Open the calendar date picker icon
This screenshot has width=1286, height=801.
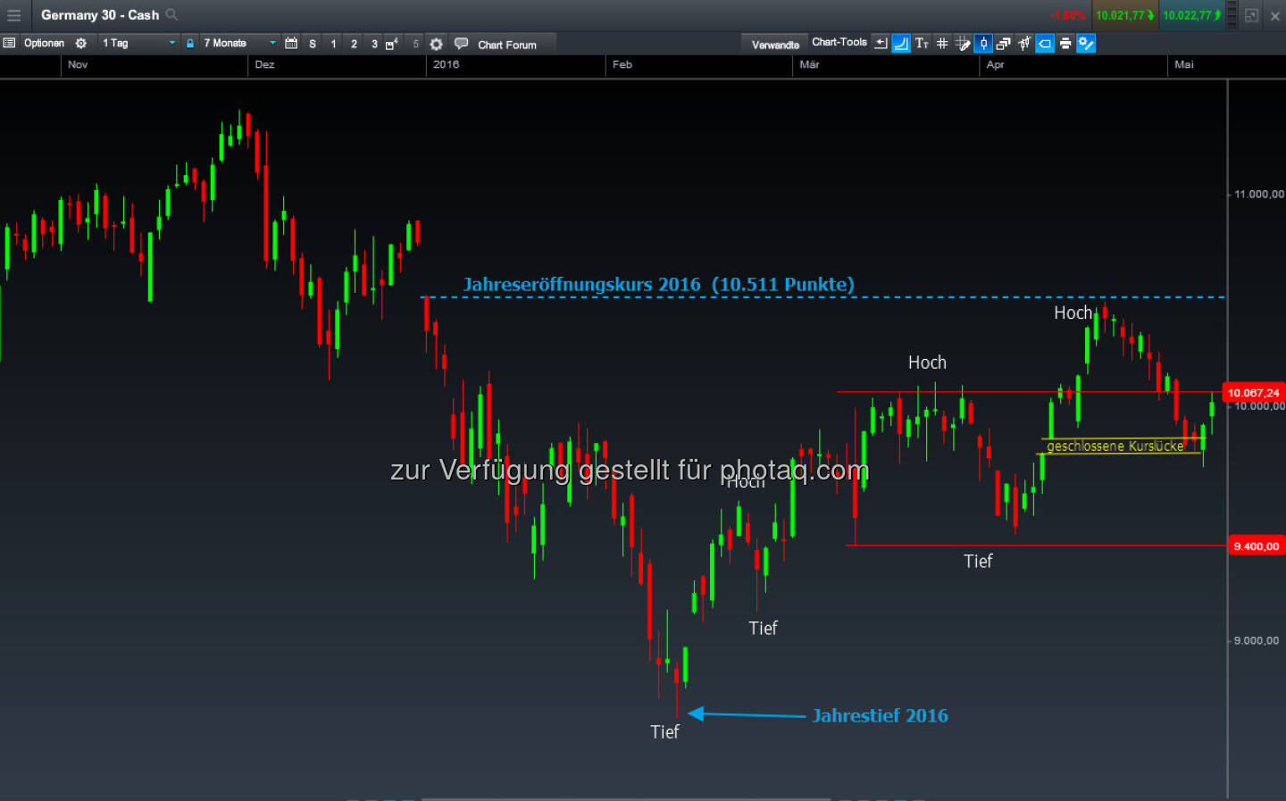coord(291,43)
